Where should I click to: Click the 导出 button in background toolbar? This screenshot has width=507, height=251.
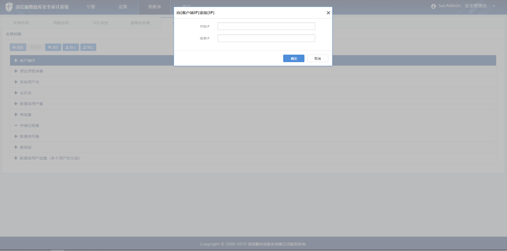pos(88,47)
